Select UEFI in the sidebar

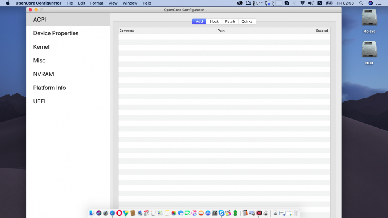[x=68, y=101]
